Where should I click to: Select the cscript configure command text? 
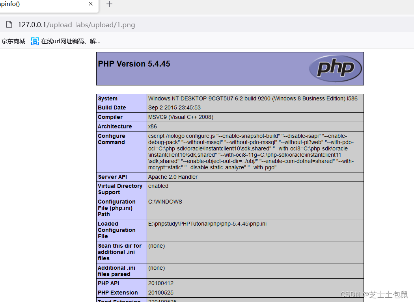click(x=251, y=152)
